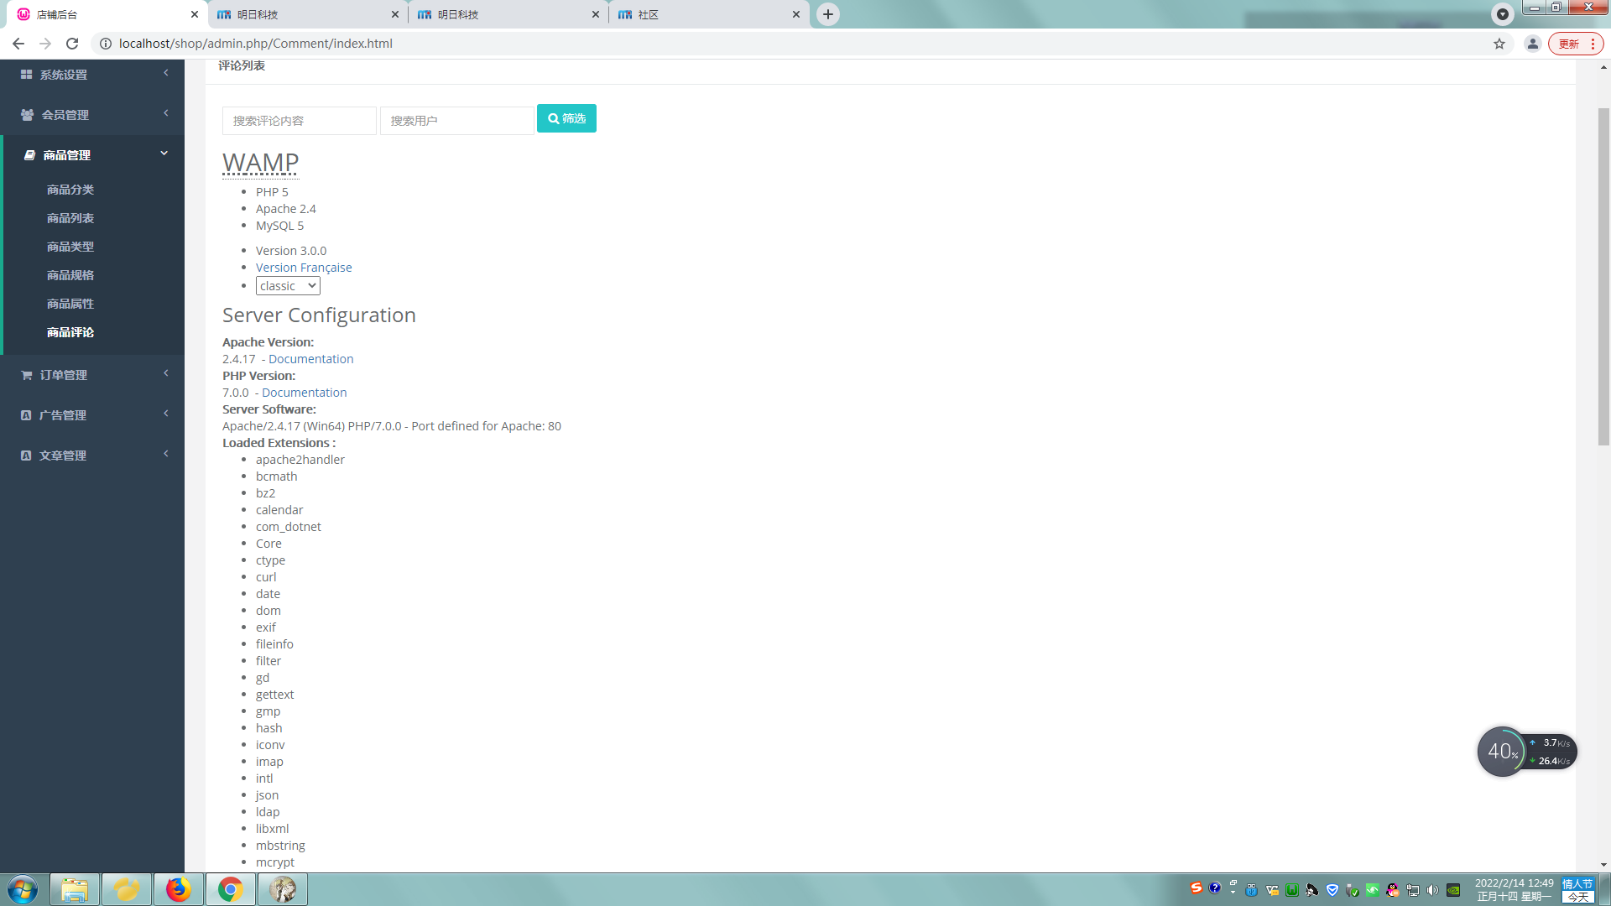Launch Firefox from the taskbar
Image resolution: width=1611 pixels, height=906 pixels.
(178, 889)
